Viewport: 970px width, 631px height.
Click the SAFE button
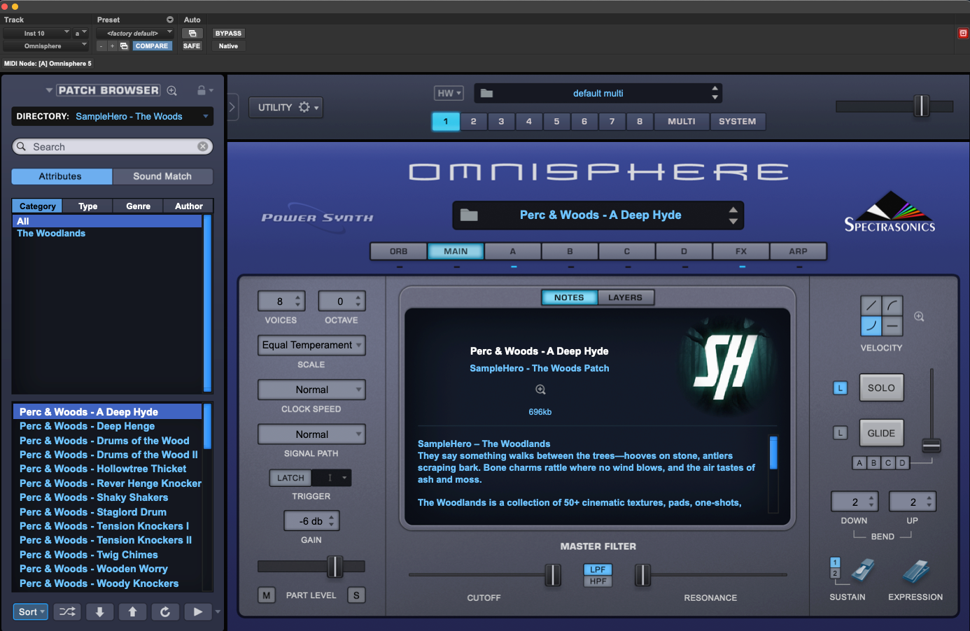point(192,46)
